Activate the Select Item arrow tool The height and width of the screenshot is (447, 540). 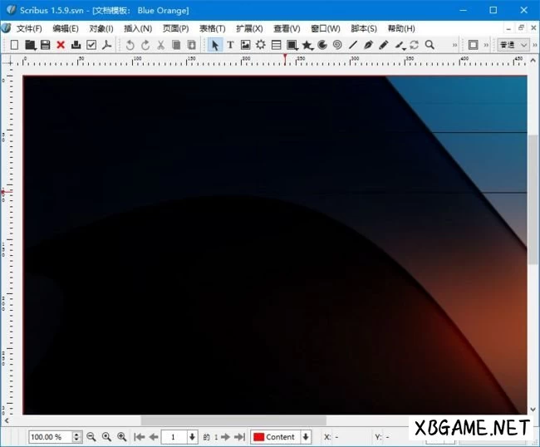click(215, 45)
